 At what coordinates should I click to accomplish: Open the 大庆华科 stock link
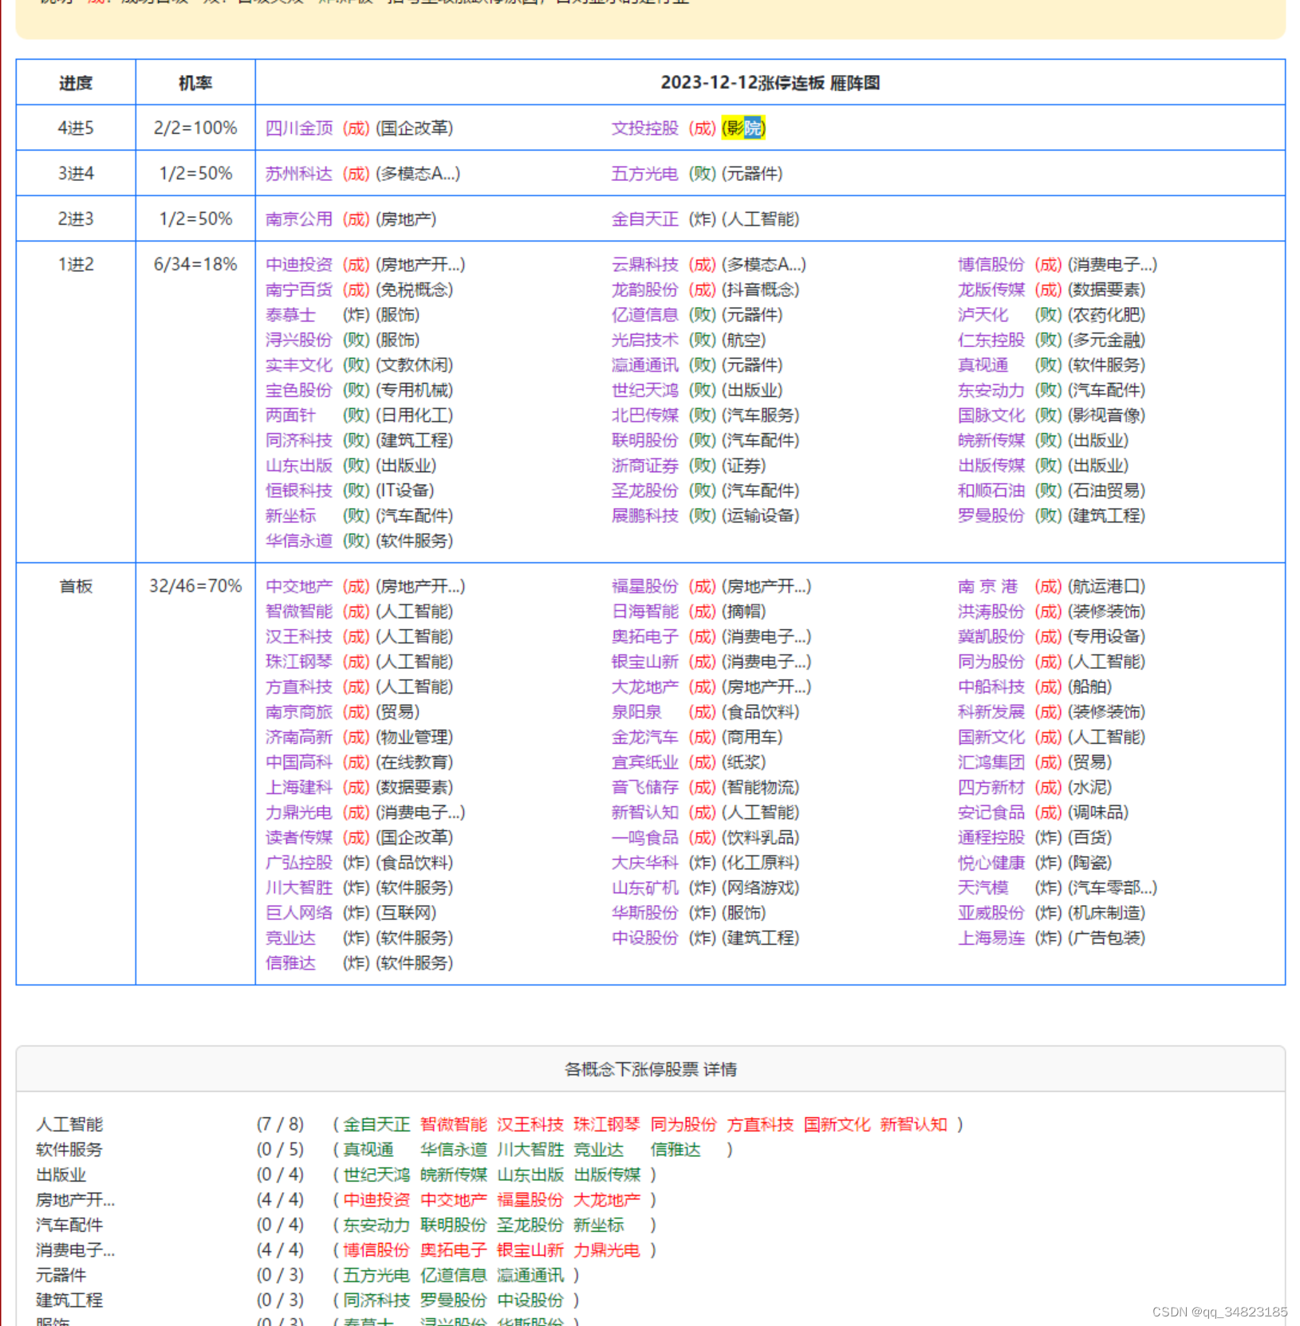pos(645,863)
